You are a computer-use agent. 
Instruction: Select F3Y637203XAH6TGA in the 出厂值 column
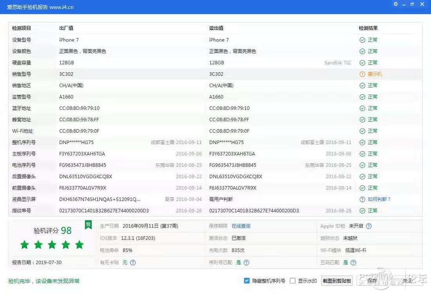[x=82, y=154]
